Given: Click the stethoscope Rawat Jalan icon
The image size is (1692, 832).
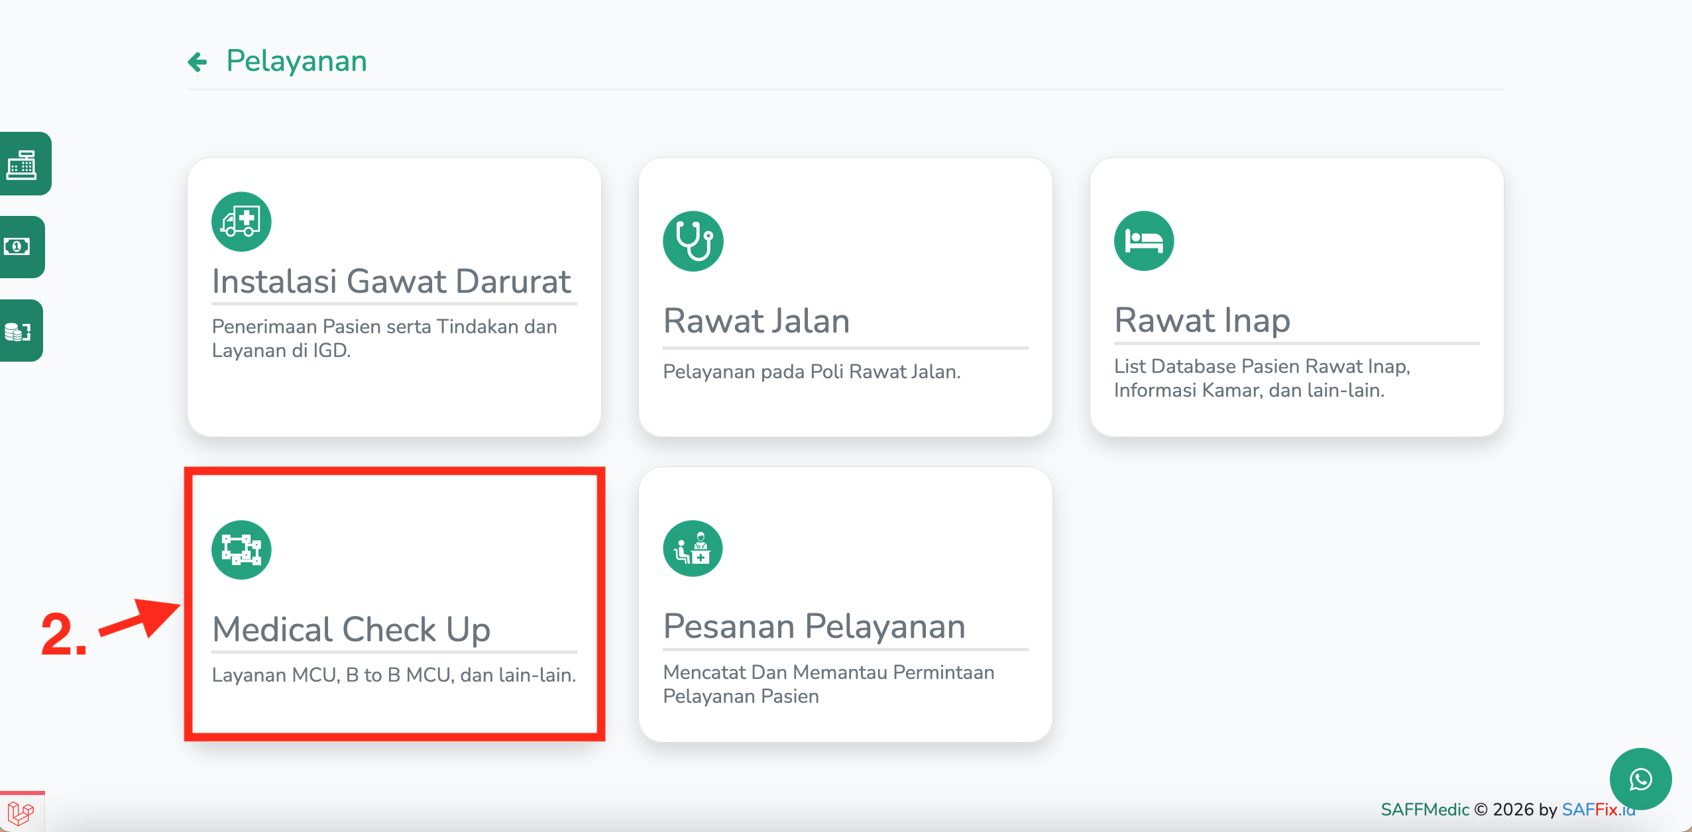Looking at the screenshot, I should point(693,241).
